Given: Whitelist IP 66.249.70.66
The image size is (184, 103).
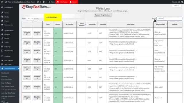Looking at the screenshot, I should 27,33.
